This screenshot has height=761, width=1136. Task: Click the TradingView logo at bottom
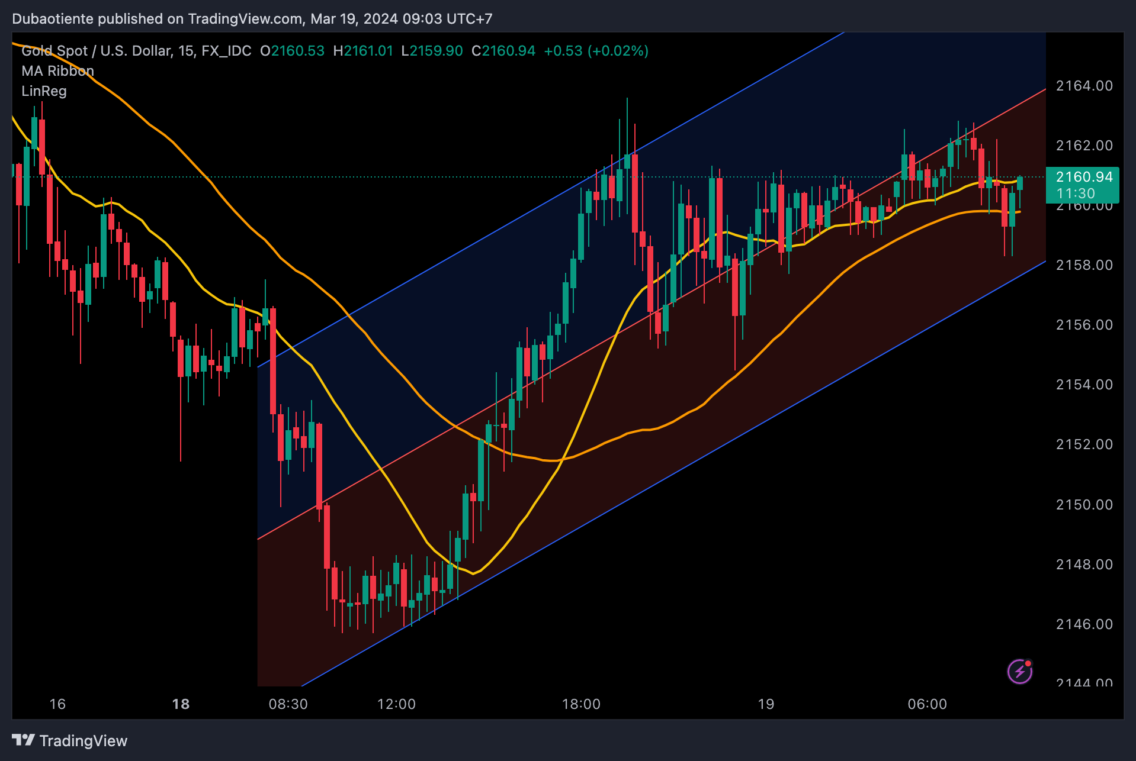point(70,740)
